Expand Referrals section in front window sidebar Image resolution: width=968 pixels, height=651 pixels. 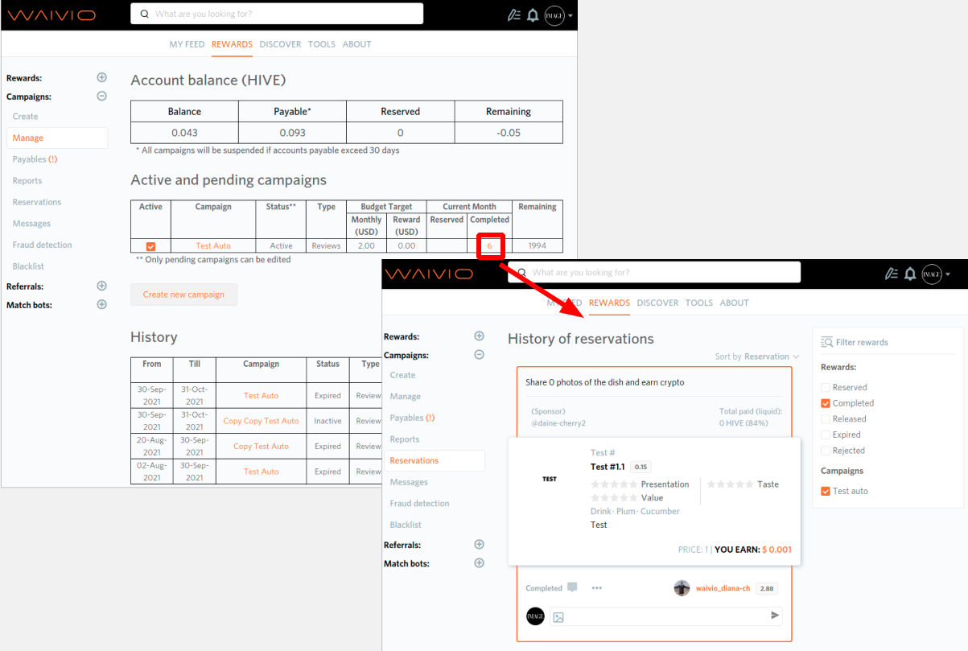(x=479, y=545)
